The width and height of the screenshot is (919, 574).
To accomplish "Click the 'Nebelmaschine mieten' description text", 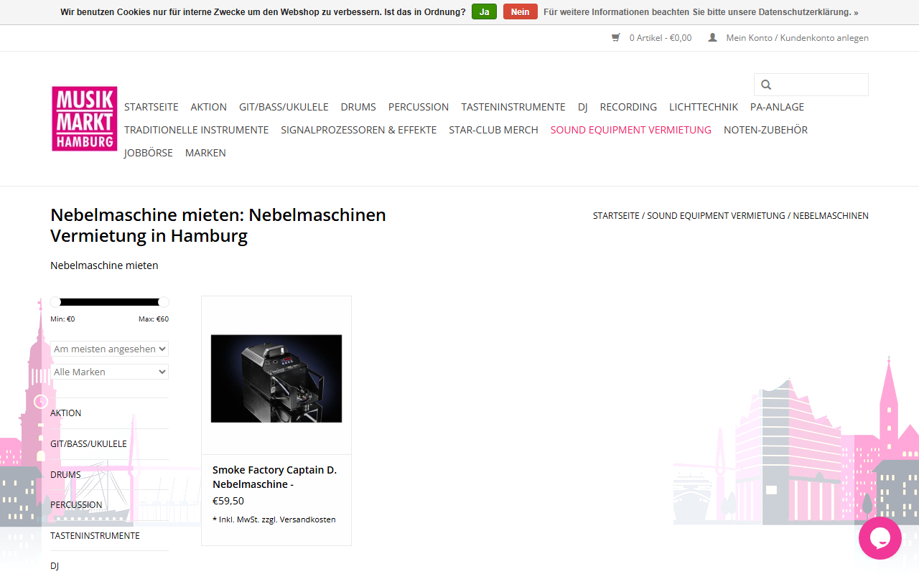I will pyautogui.click(x=104, y=265).
